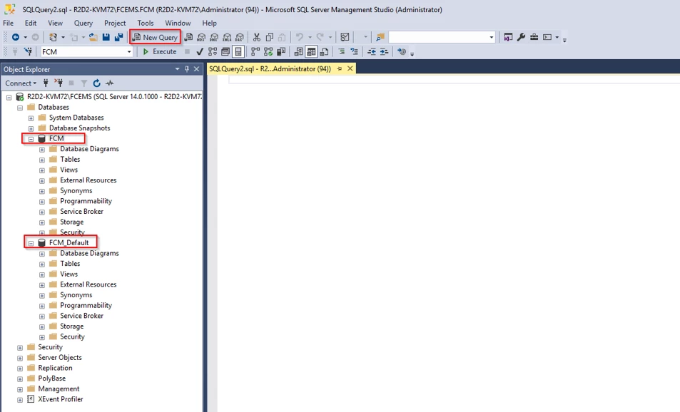
Task: Open the Tools menu
Action: 146,23
